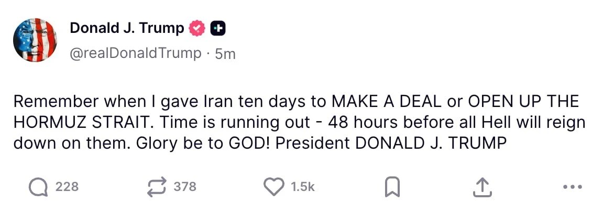Open the three-dot more options menu
The image size is (614, 215).
click(x=572, y=187)
